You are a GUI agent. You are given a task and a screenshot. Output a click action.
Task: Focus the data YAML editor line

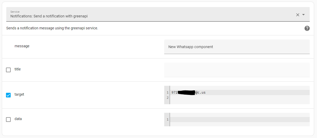tap(240, 120)
